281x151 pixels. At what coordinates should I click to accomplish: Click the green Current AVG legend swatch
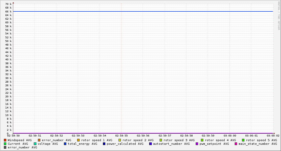pos(5,144)
